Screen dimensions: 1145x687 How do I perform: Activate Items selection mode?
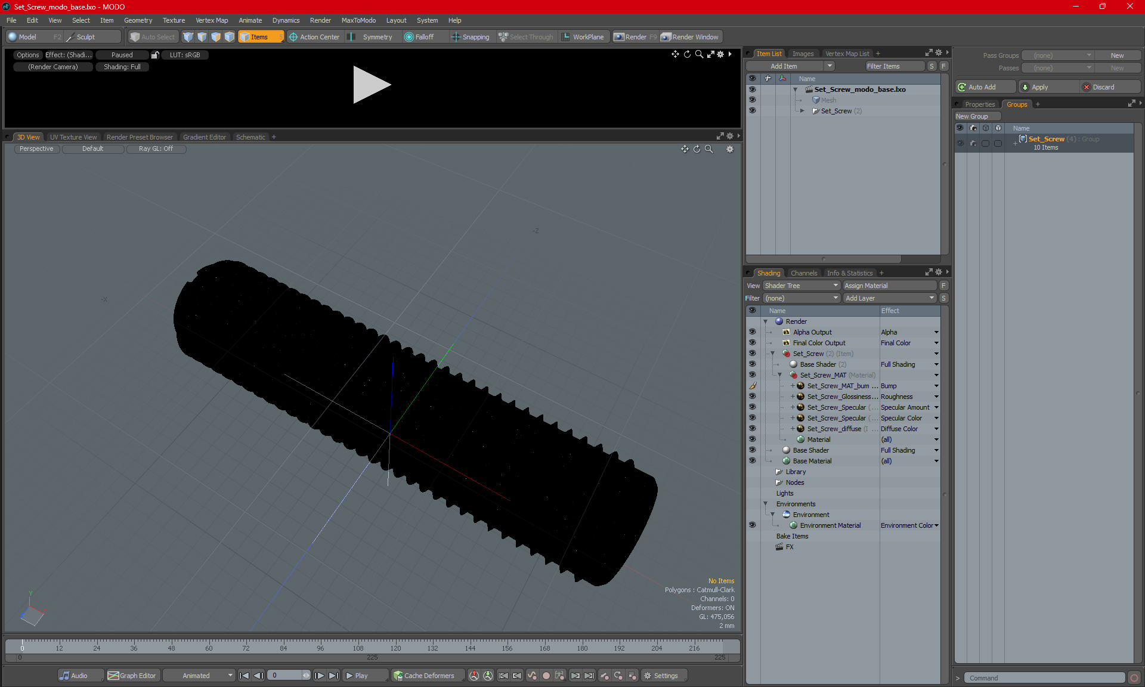pyautogui.click(x=261, y=37)
